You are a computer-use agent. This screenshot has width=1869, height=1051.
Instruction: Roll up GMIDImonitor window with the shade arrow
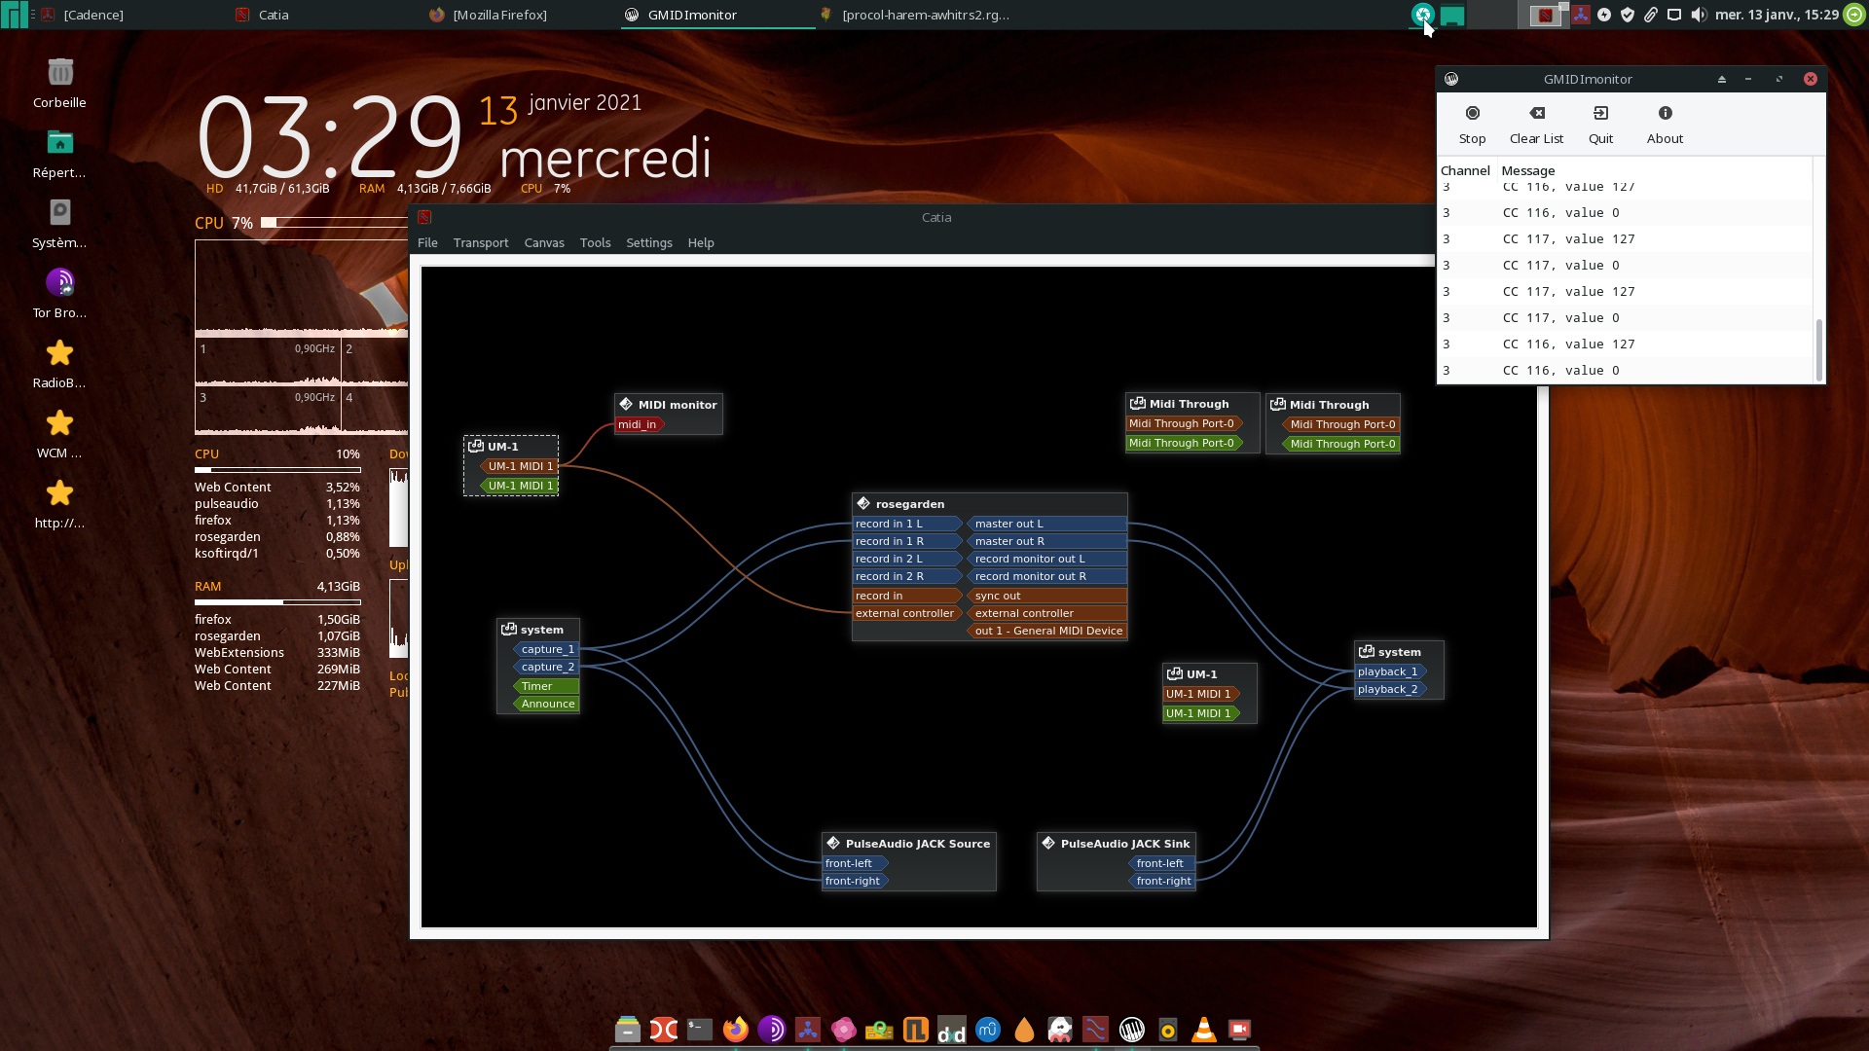[1721, 80]
